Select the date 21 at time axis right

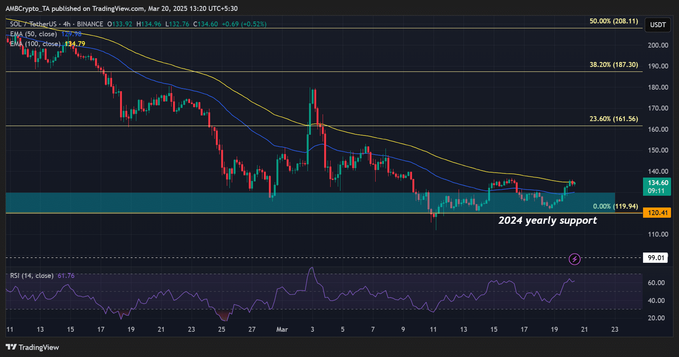point(584,329)
